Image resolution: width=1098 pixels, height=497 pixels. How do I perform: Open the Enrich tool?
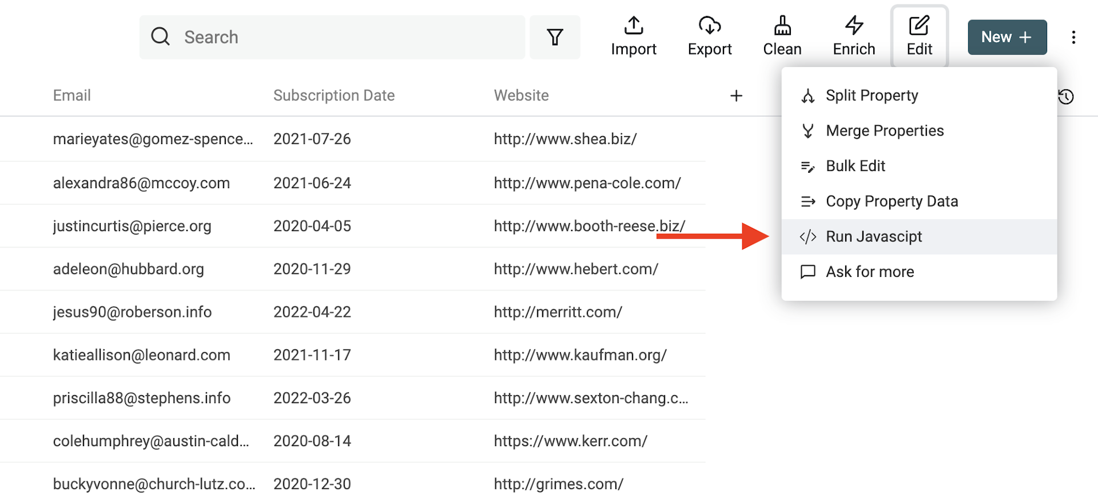click(x=854, y=37)
